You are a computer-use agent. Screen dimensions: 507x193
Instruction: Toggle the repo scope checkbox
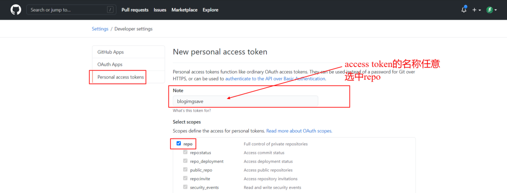click(x=179, y=144)
